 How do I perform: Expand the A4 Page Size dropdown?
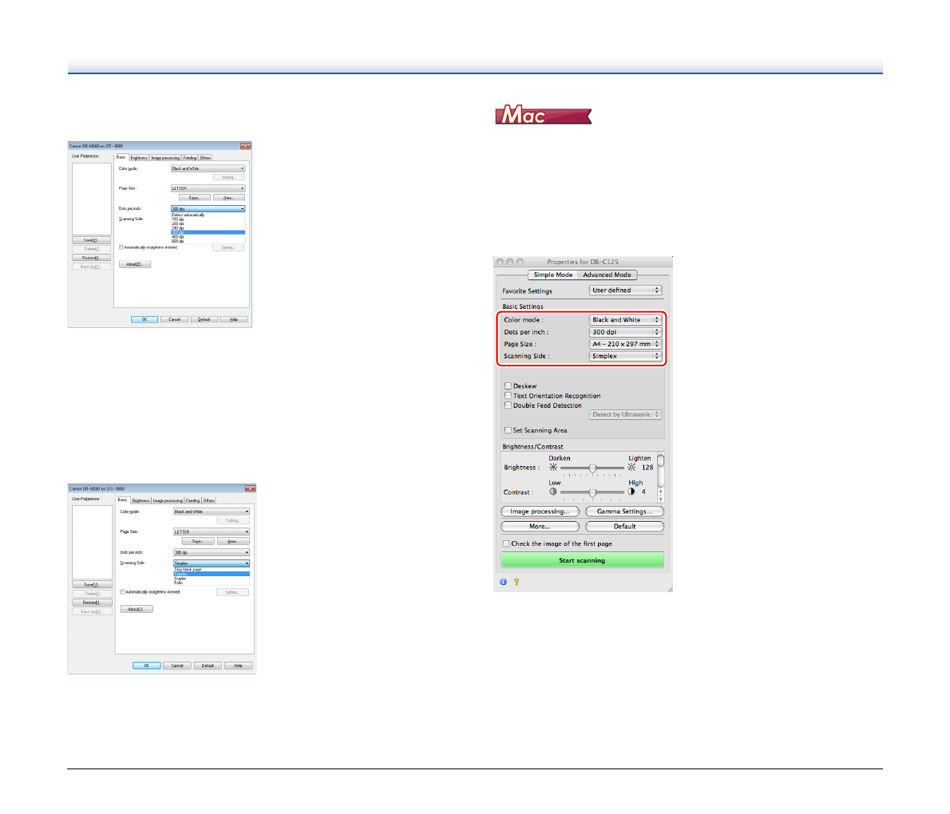coord(625,344)
